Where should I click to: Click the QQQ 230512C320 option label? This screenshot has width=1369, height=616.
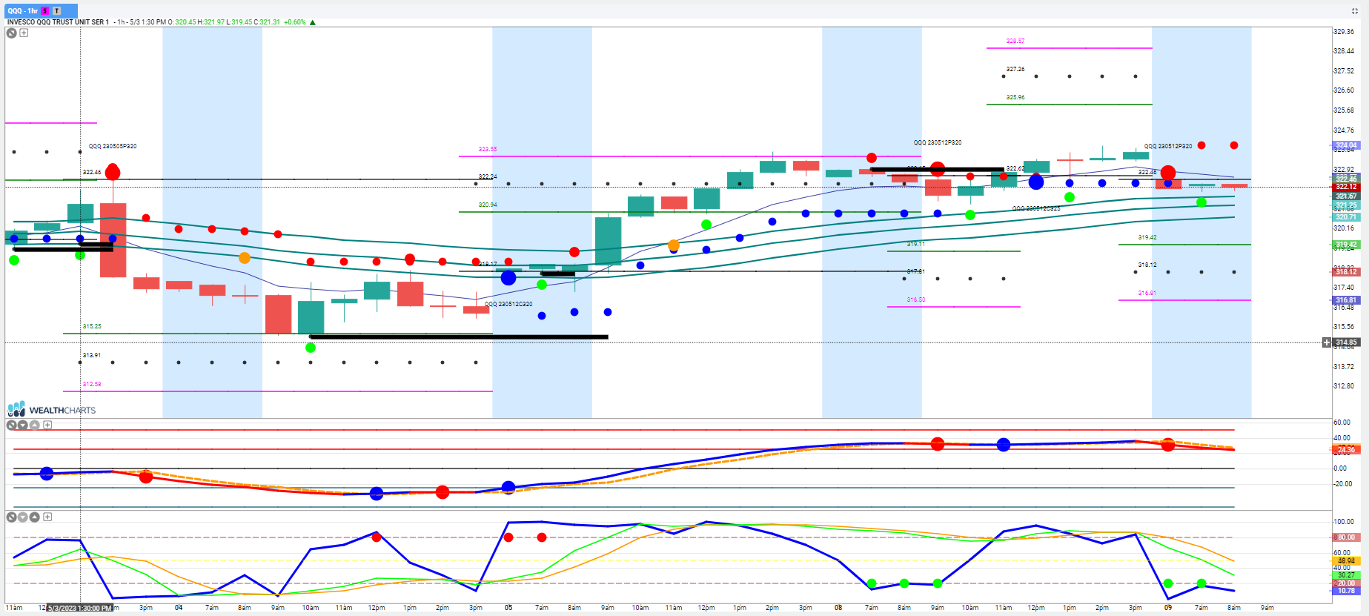point(508,304)
